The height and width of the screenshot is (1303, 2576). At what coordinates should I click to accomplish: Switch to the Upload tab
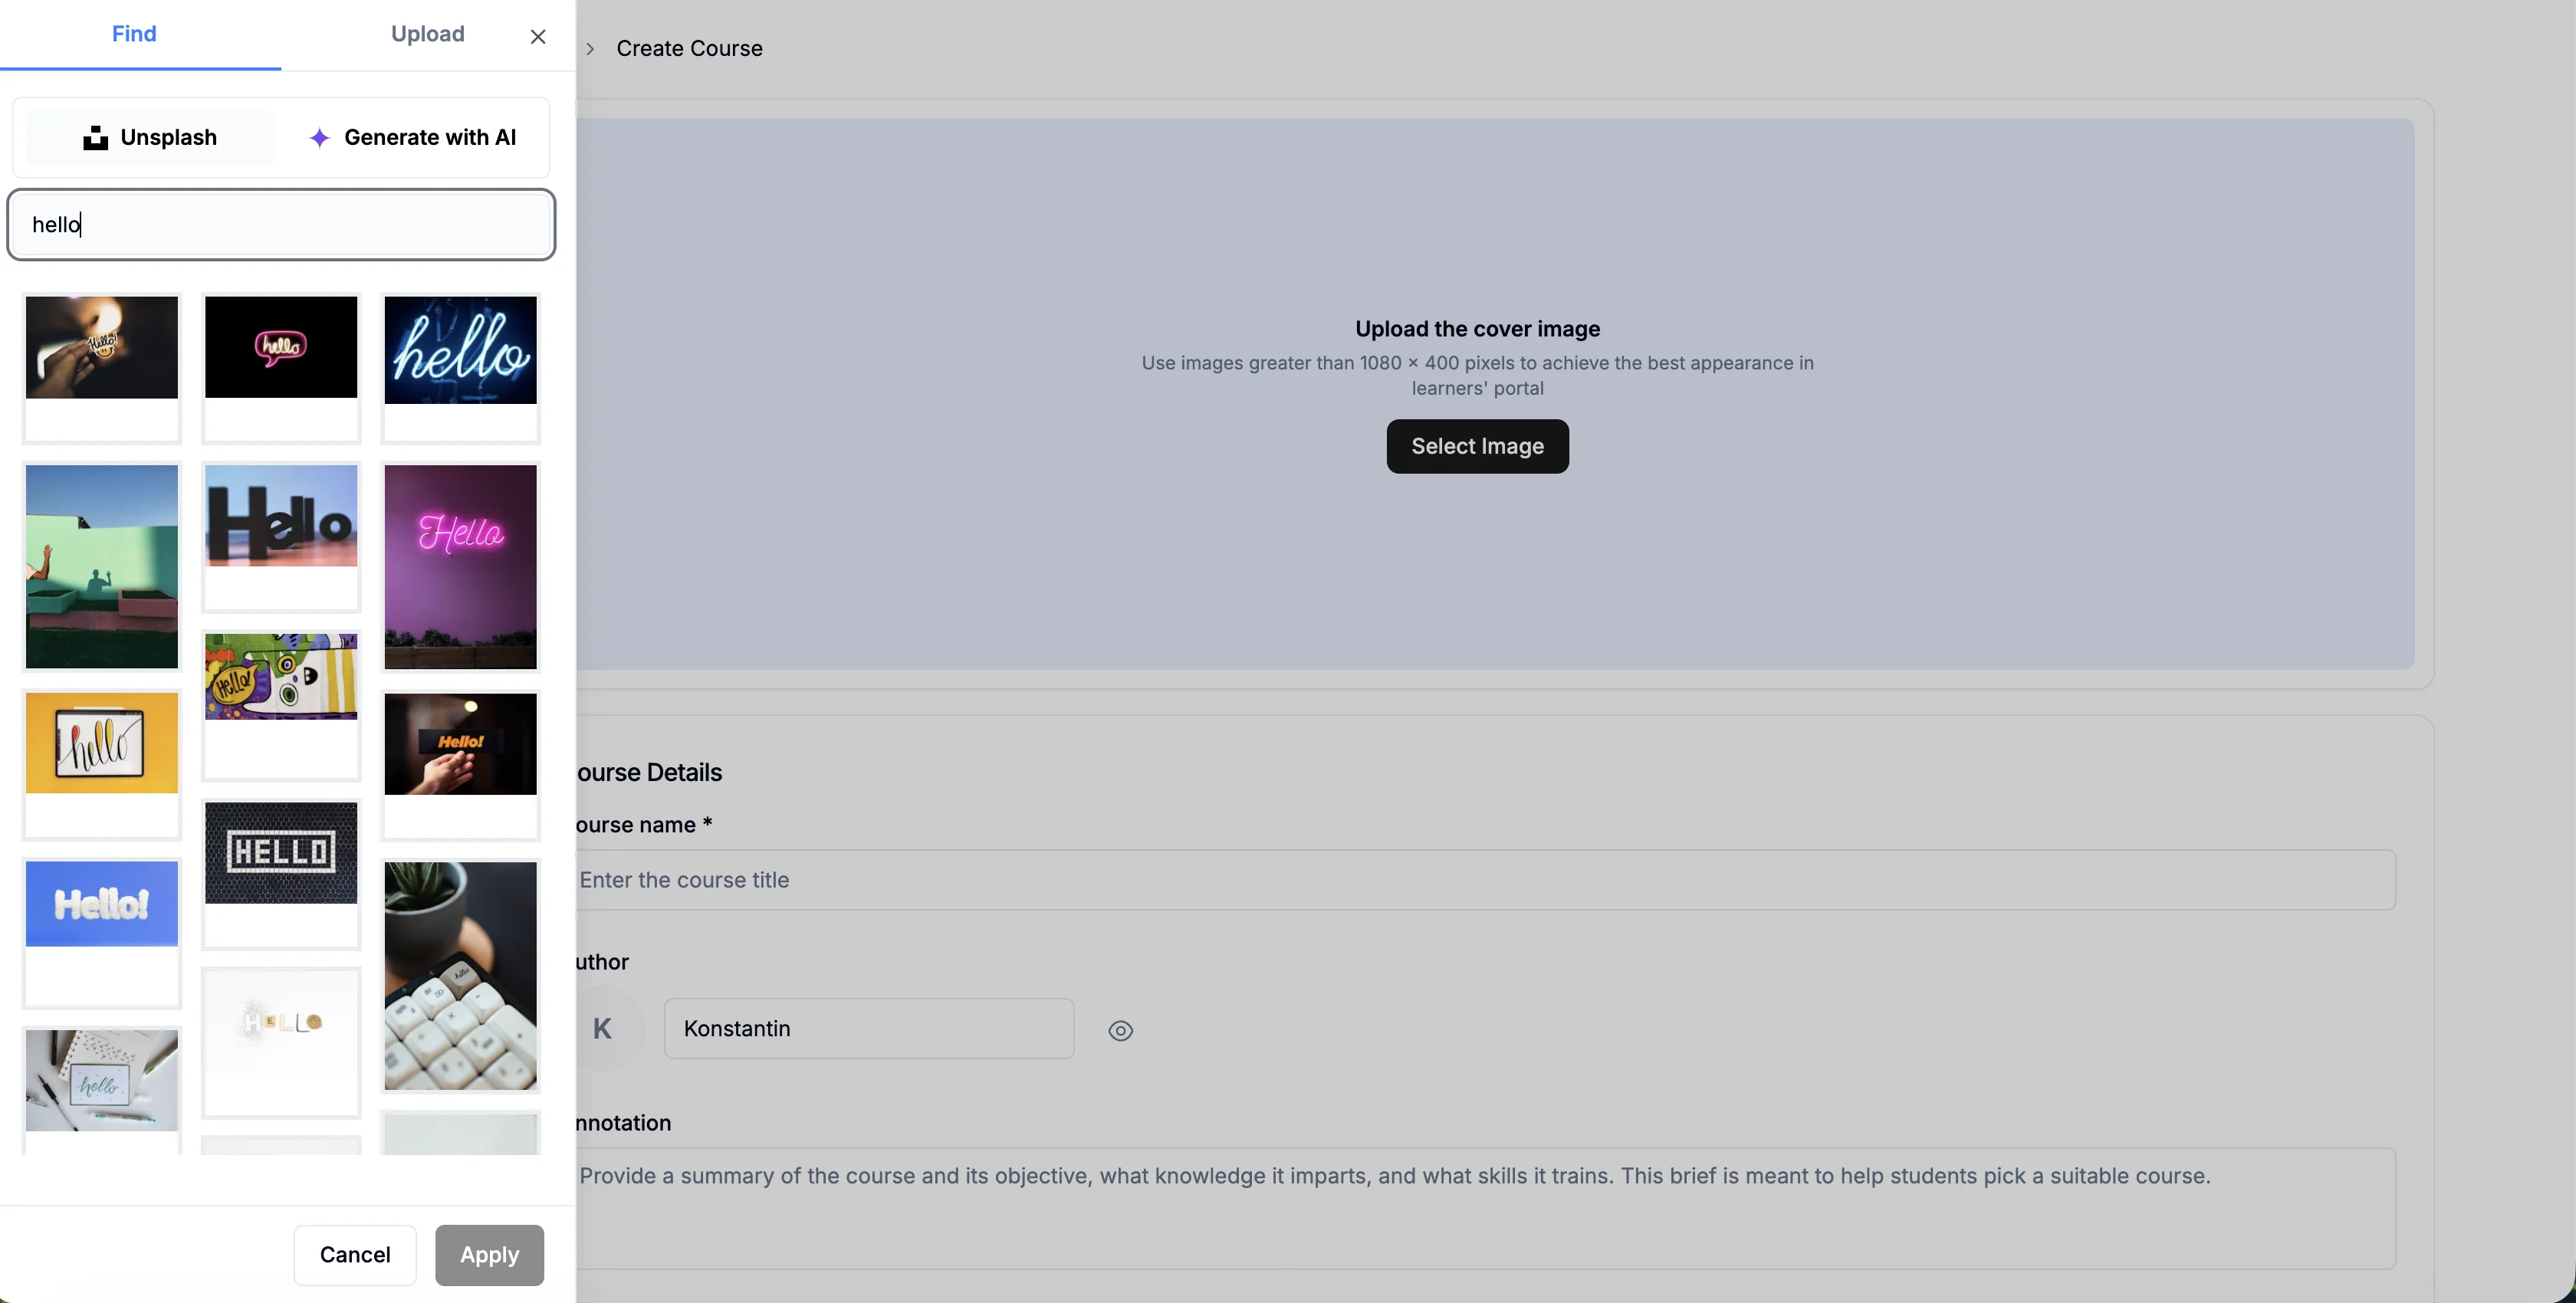point(427,34)
